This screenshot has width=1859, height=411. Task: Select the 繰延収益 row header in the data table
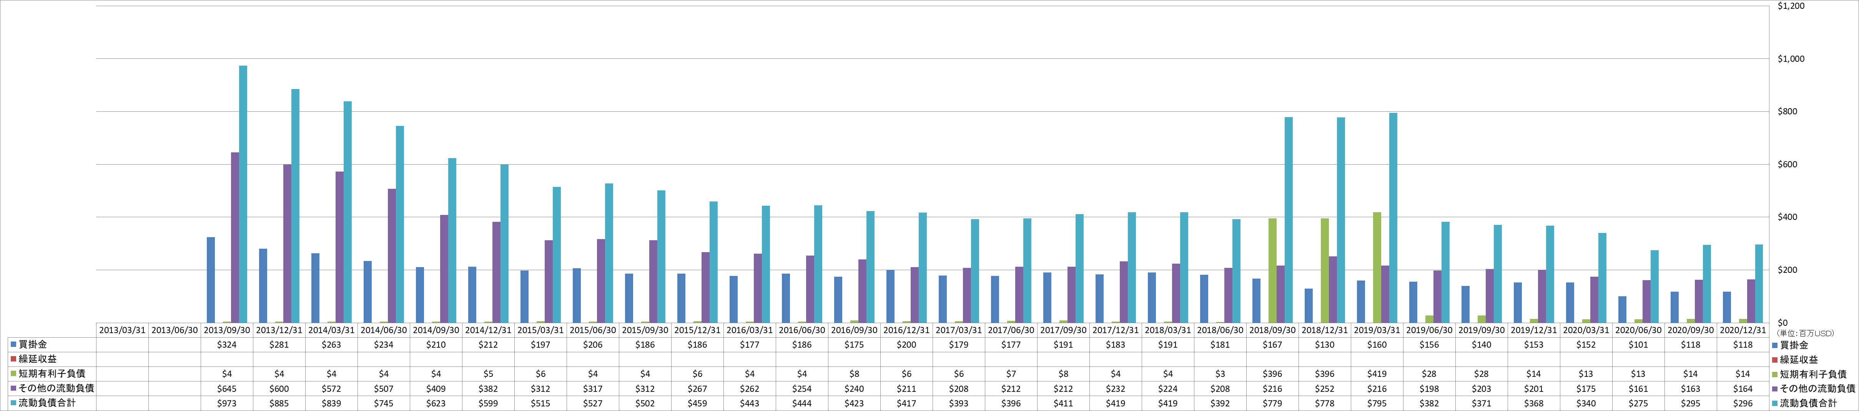52,359
